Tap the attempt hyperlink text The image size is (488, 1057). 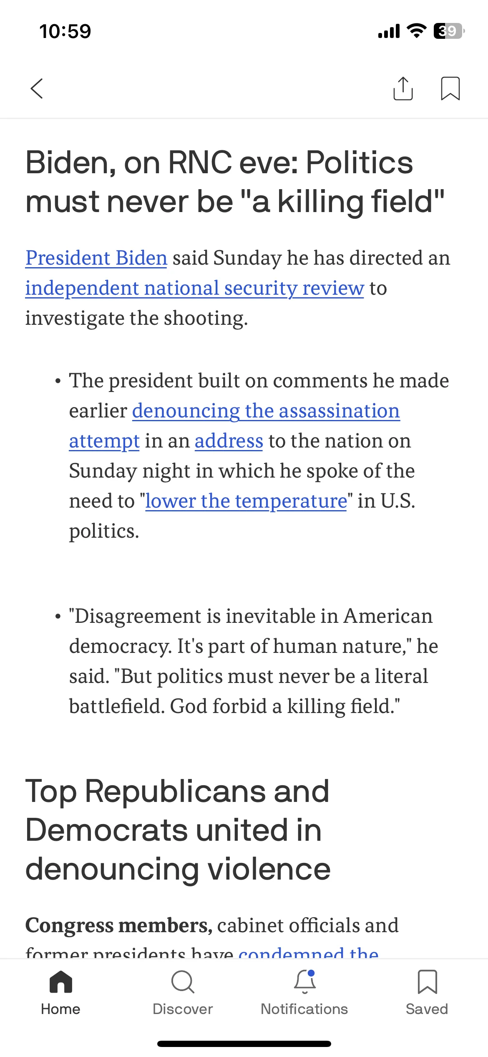pyautogui.click(x=104, y=441)
